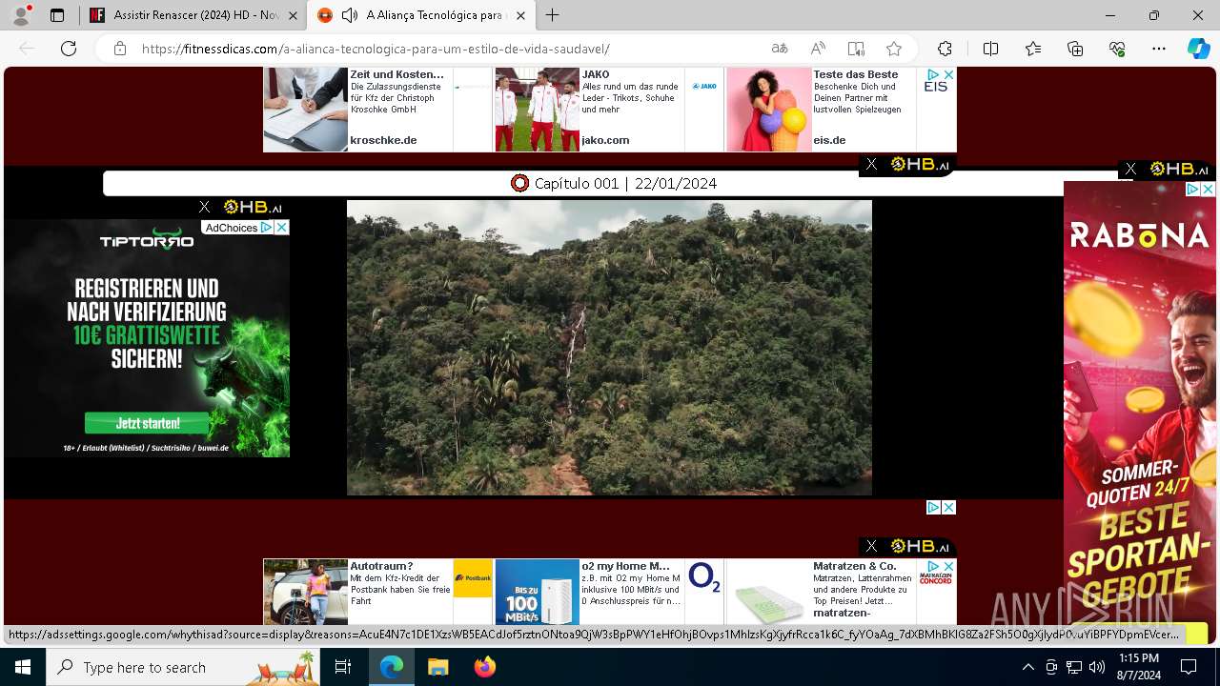Click the Jetzt starten! button

(147, 423)
